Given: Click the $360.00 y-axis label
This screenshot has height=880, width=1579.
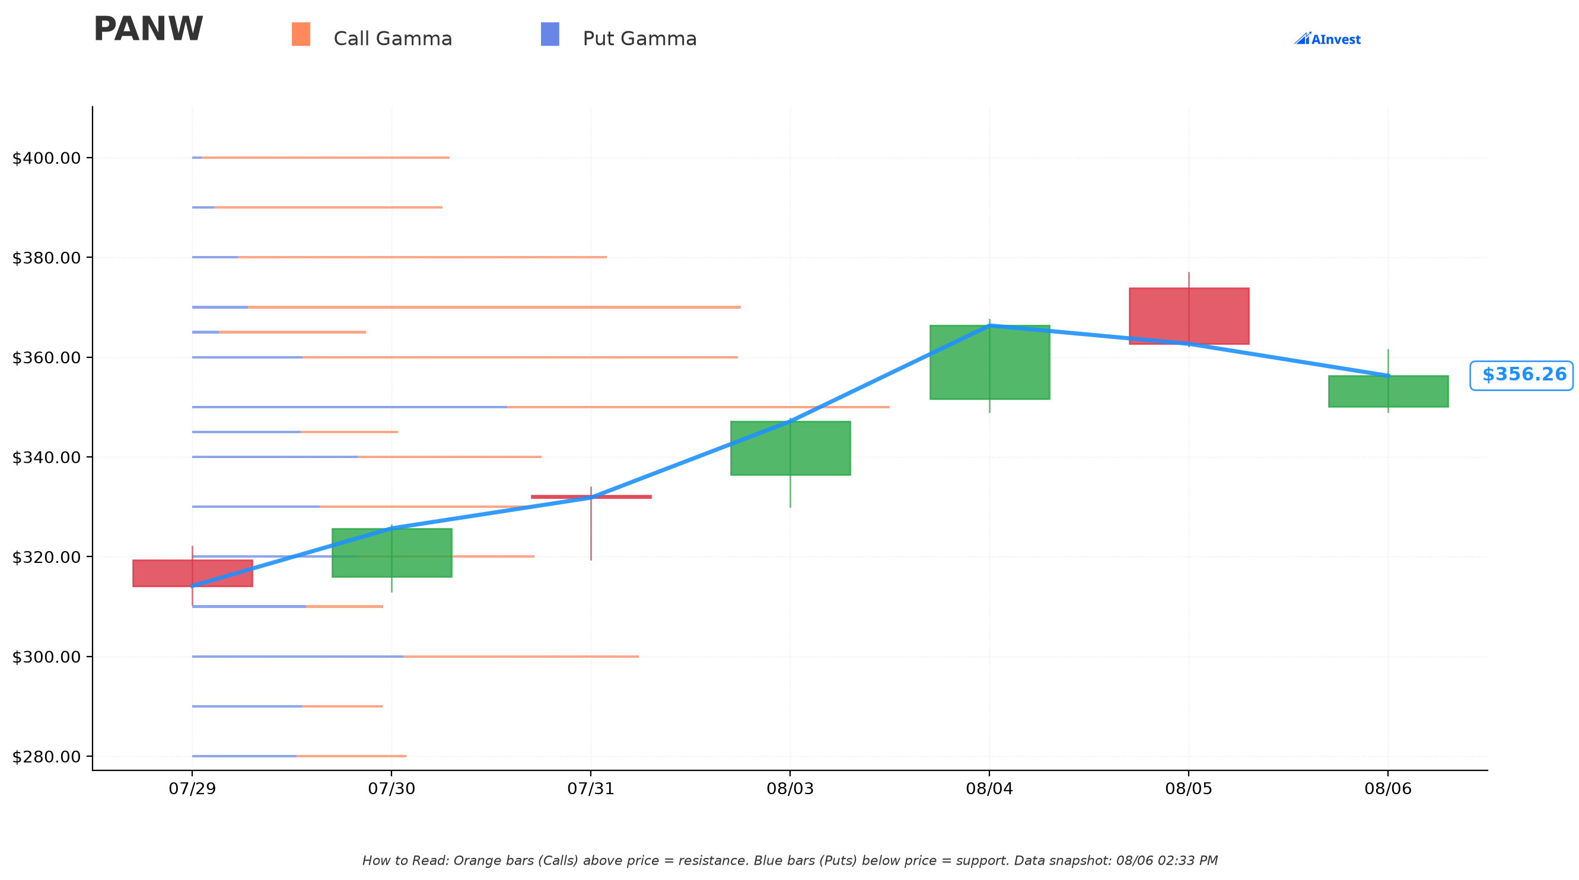Looking at the screenshot, I should (47, 358).
